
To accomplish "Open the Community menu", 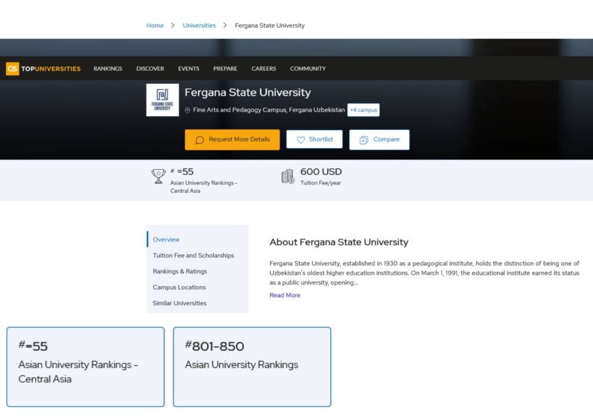I will click(x=308, y=68).
